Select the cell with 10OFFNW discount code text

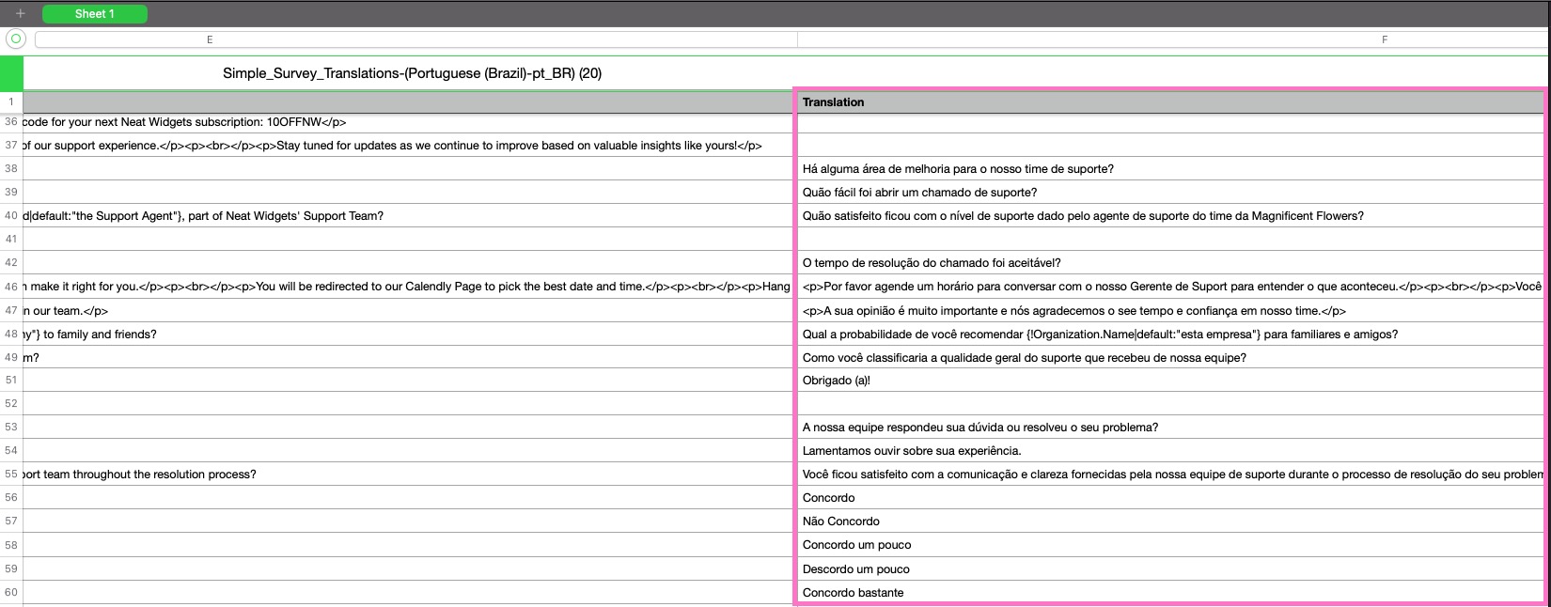click(408, 122)
